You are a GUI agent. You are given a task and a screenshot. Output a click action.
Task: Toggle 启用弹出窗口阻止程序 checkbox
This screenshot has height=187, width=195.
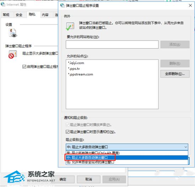point(24,67)
